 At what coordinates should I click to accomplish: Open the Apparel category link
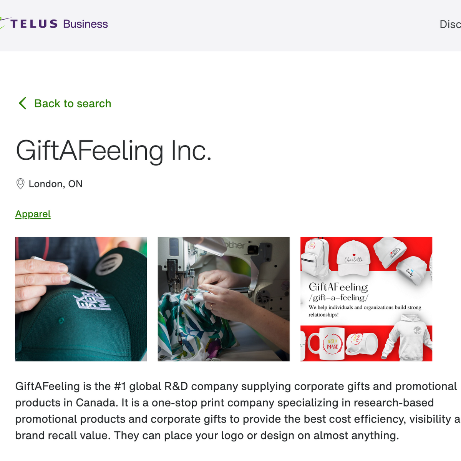pyautogui.click(x=33, y=214)
